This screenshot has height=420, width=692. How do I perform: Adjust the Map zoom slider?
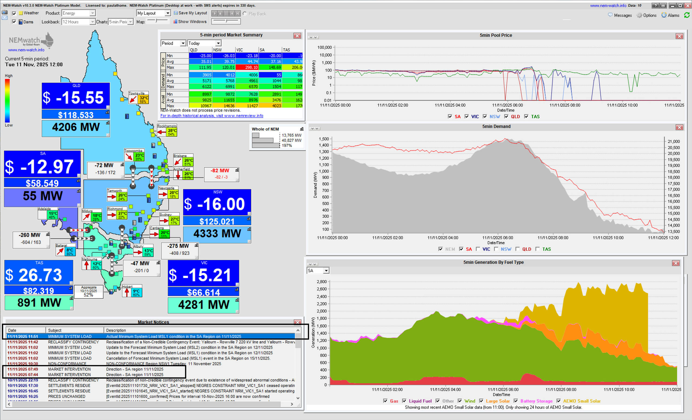157,21
